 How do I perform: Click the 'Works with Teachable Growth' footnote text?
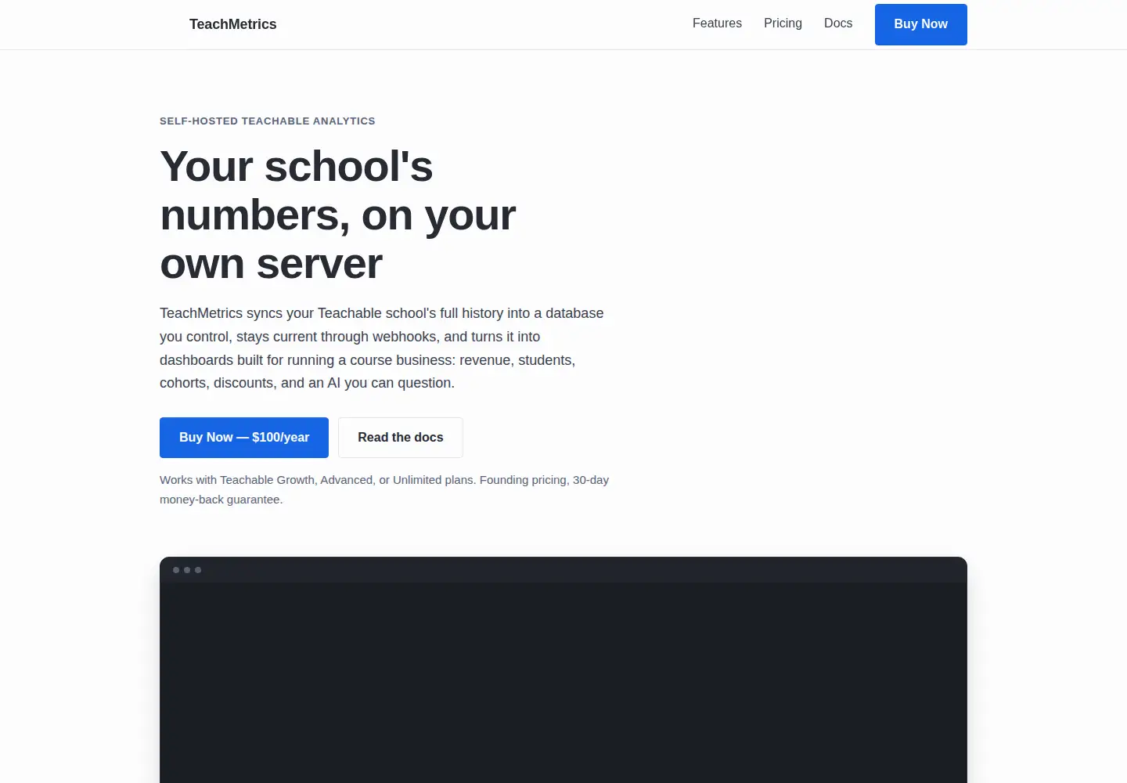[x=384, y=489]
